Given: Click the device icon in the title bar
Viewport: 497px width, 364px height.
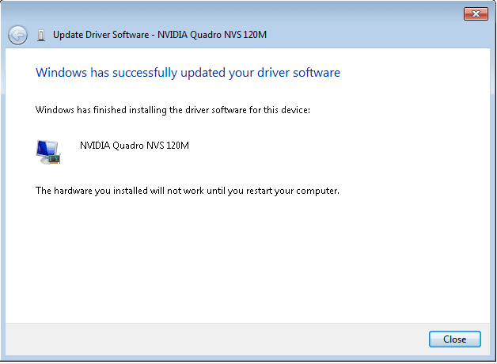Looking at the screenshot, I should point(41,35).
